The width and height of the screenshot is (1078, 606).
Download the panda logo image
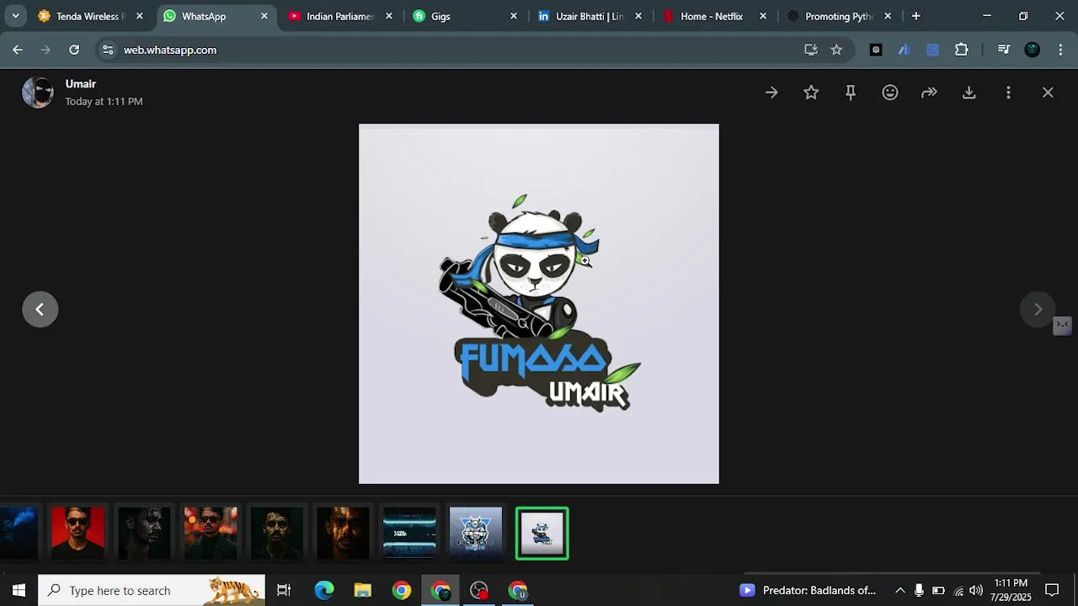(x=969, y=93)
